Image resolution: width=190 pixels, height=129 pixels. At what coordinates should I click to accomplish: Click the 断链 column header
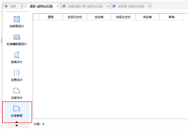(172, 17)
